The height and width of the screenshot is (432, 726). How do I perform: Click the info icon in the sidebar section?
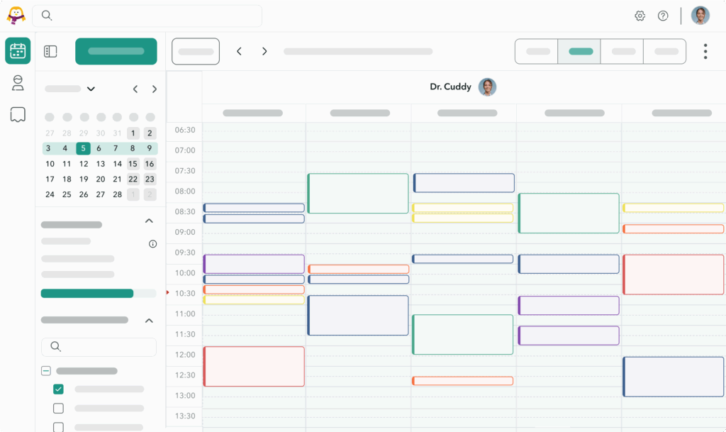[152, 243]
